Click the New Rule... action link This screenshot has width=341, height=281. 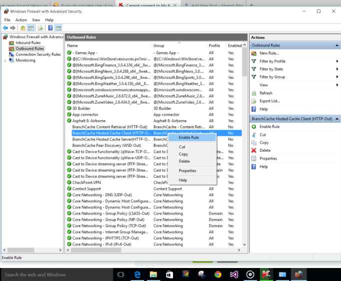click(269, 53)
